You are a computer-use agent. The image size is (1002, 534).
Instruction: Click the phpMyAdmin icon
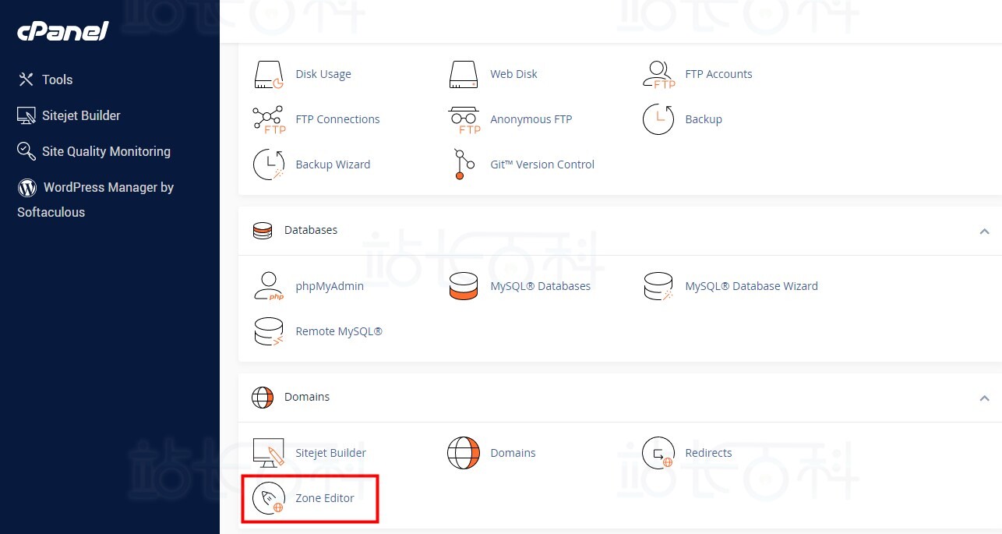click(x=268, y=286)
